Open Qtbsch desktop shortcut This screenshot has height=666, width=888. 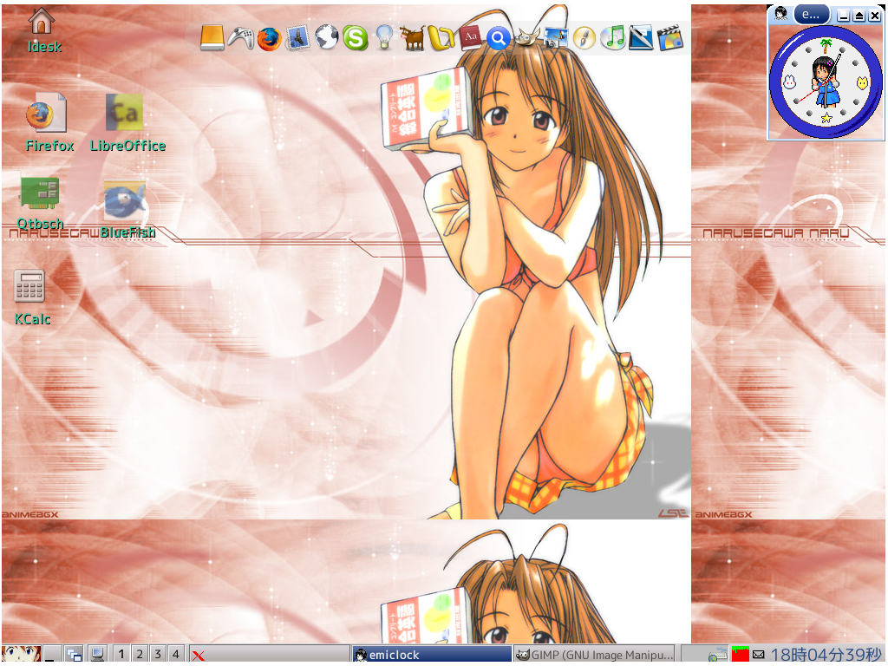[x=40, y=193]
